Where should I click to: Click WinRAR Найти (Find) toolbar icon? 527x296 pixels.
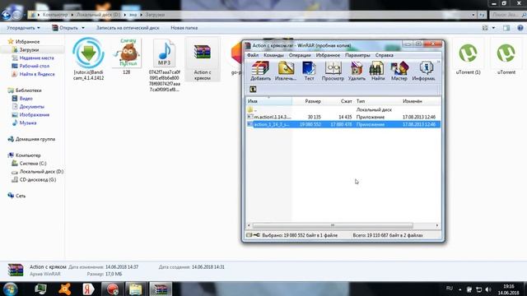point(377,71)
